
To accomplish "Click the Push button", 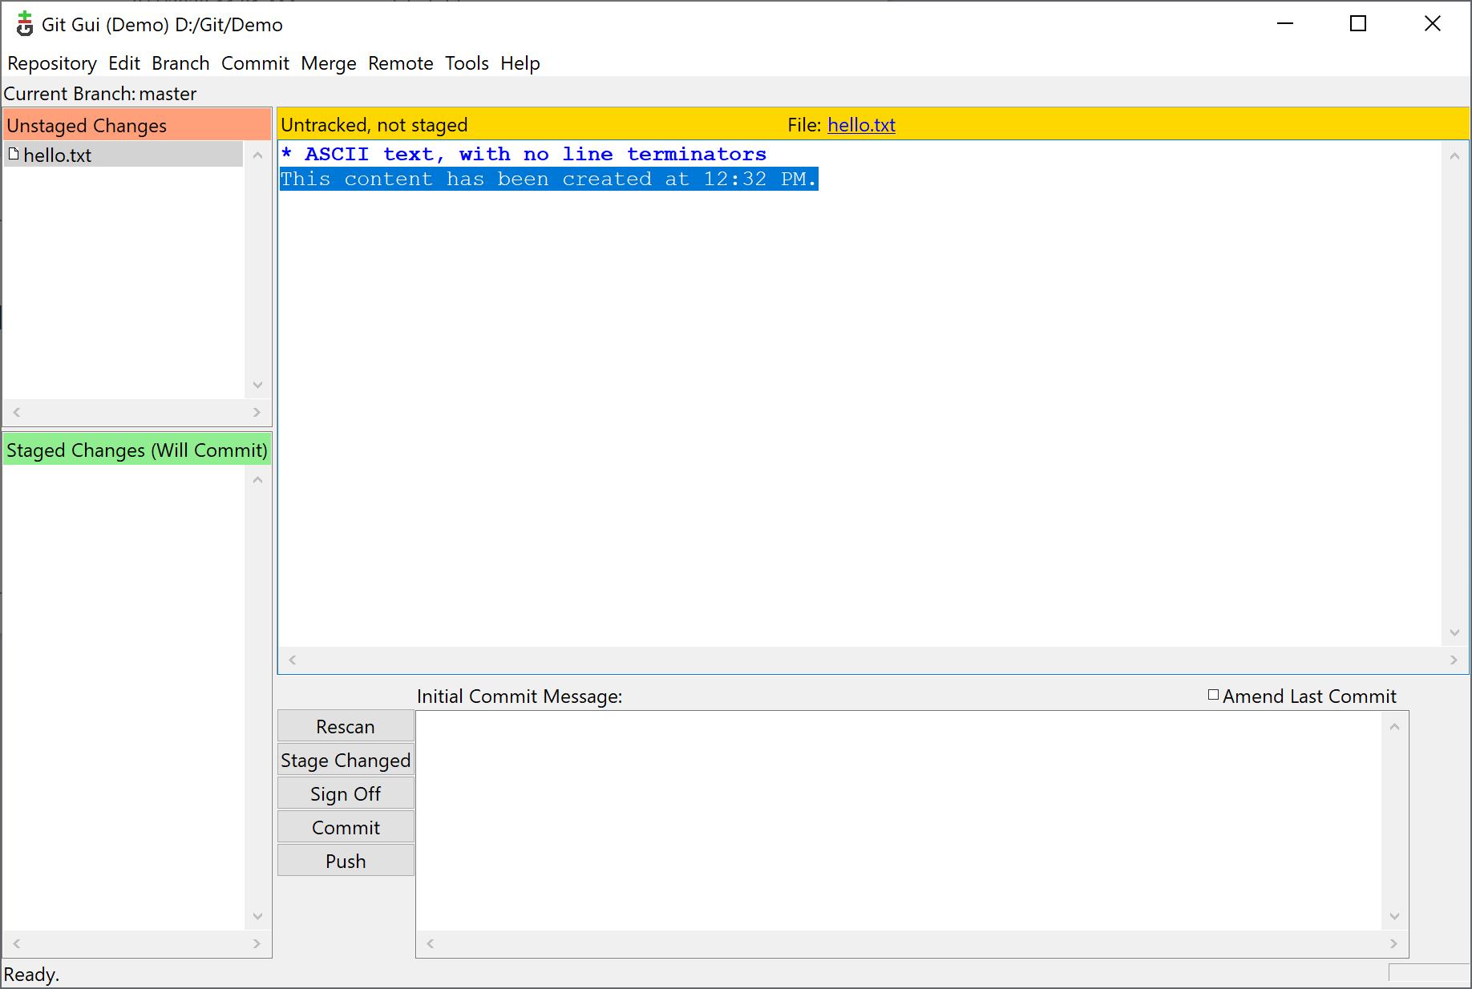I will click(346, 861).
